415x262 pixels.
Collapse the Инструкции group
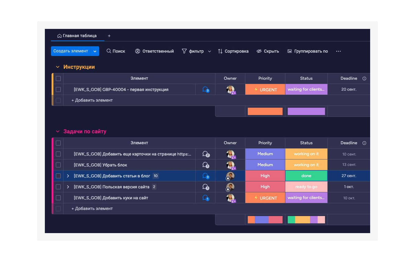pyautogui.click(x=58, y=67)
